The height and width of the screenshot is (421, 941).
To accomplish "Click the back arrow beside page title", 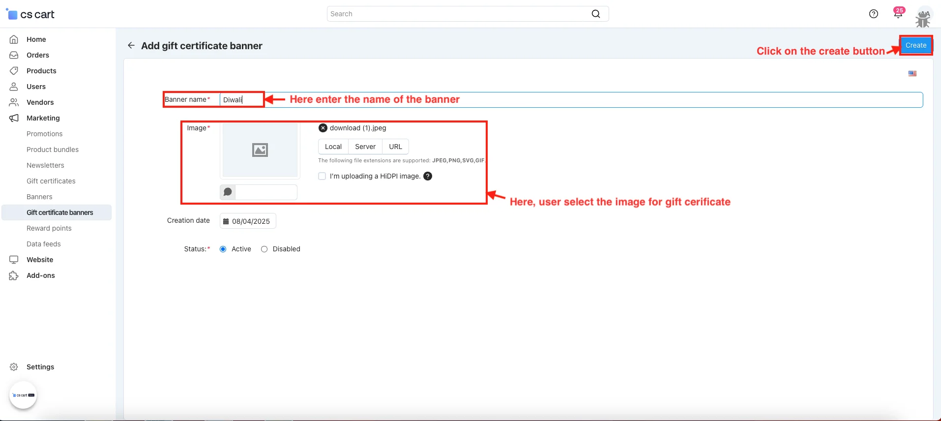I will pyautogui.click(x=131, y=46).
